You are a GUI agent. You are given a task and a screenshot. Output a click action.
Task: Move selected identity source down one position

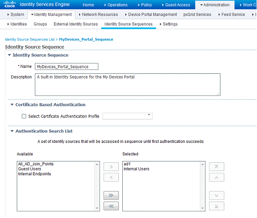tap(217, 196)
